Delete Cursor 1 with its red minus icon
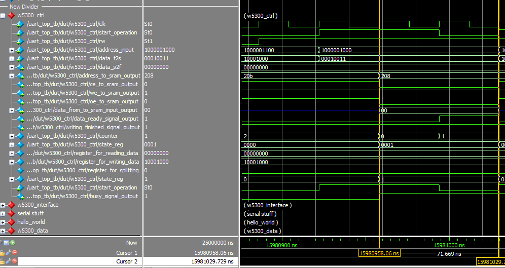Image resolution: width=505 pixels, height=268 pixels. point(14,252)
